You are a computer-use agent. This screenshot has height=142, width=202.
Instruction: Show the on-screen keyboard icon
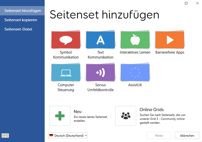[x=5, y=135]
